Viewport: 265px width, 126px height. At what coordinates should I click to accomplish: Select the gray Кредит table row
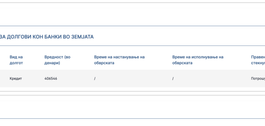pos(132,78)
